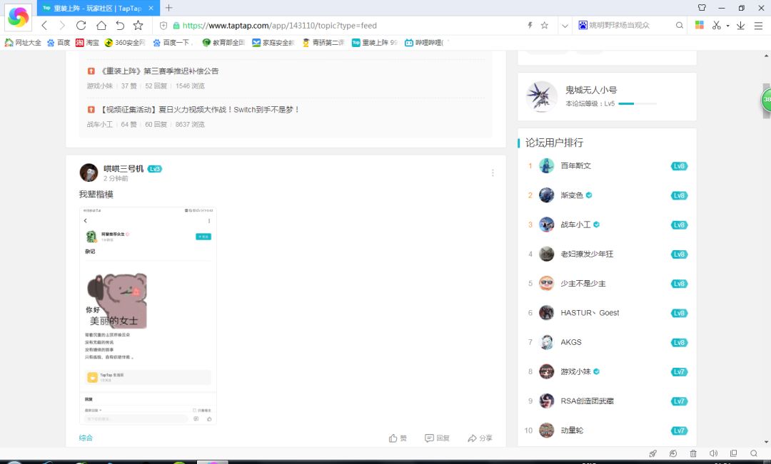Viewport: 771px width, 464px height.
Task: Close the TapTap tab
Action: click(x=151, y=8)
